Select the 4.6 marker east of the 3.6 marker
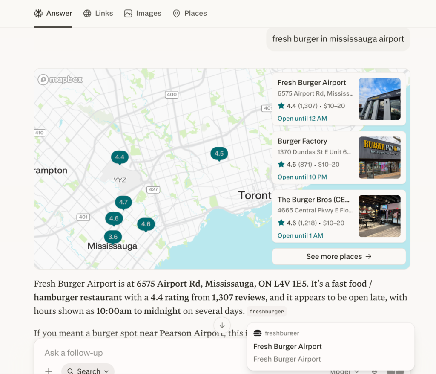This screenshot has height=374, width=436. point(146,224)
